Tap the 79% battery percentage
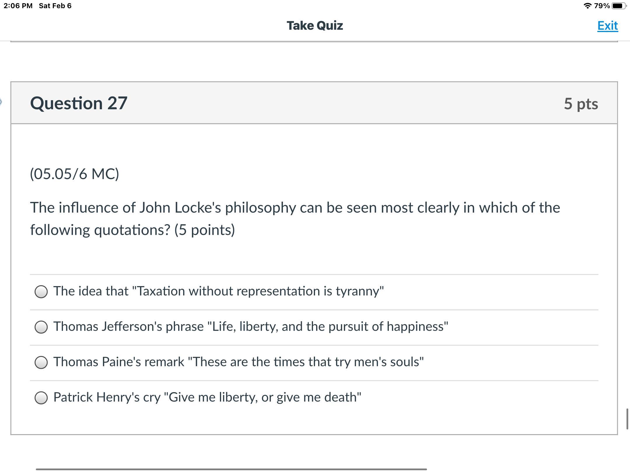This screenshot has height=472, width=630. pyautogui.click(x=602, y=6)
